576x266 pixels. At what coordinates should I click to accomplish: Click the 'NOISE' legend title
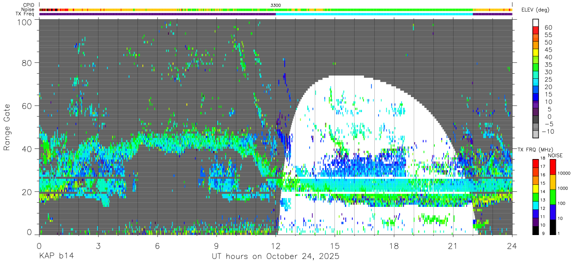(x=555, y=155)
